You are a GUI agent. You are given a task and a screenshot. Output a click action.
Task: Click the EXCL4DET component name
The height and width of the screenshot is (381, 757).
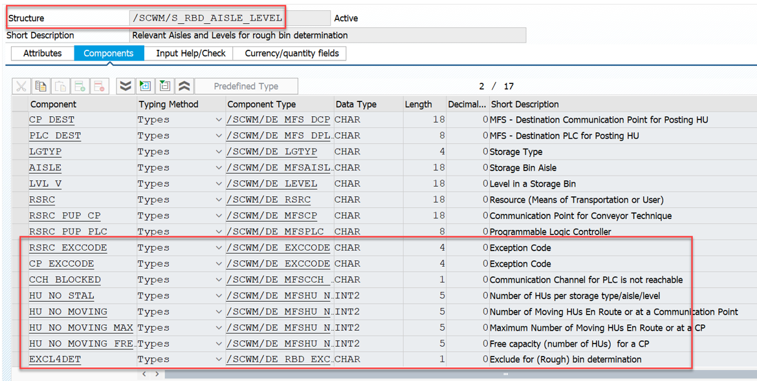pyautogui.click(x=55, y=359)
